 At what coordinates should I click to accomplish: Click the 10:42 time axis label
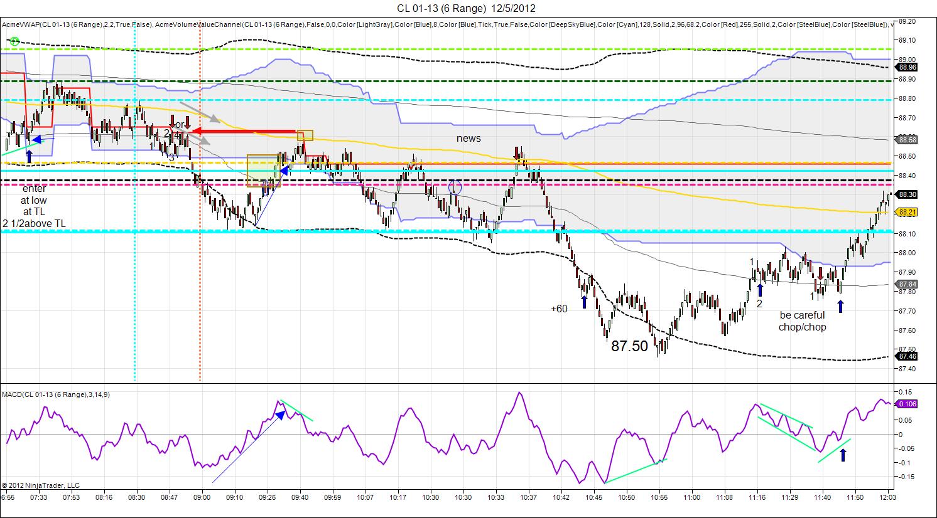coord(561,497)
